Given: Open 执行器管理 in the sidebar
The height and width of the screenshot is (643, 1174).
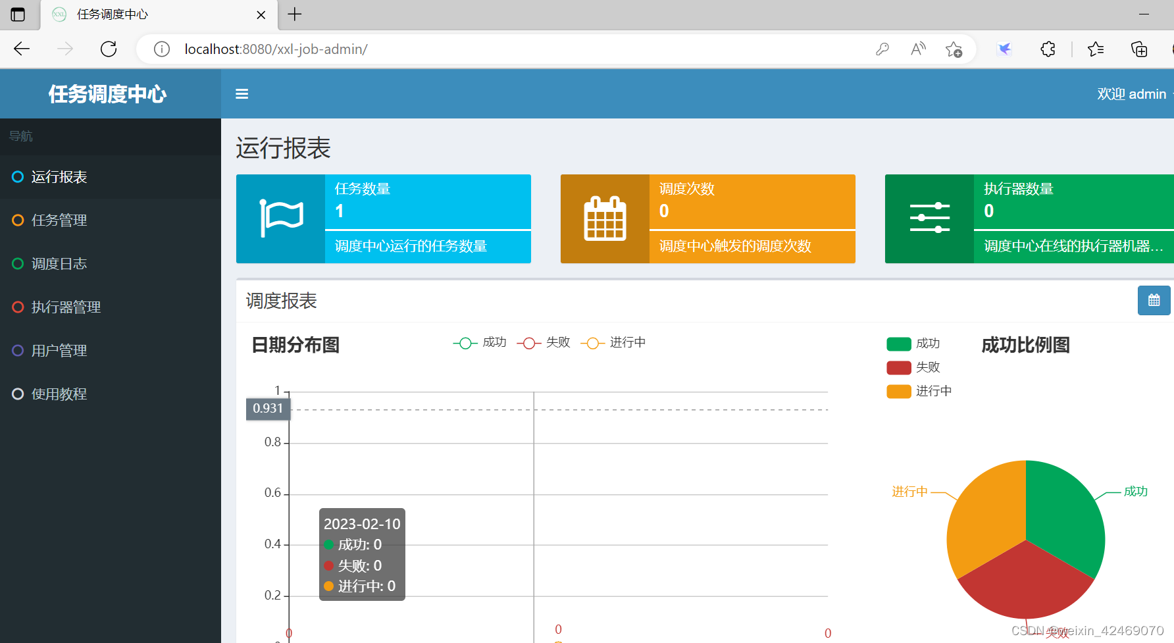Looking at the screenshot, I should (111, 307).
